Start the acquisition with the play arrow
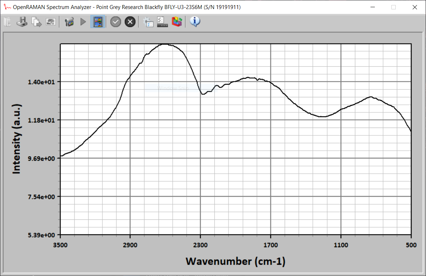Screen dimensions: 426x276 [x=83, y=22]
